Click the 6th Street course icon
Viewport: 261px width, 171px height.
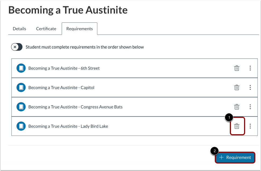coord(21,68)
